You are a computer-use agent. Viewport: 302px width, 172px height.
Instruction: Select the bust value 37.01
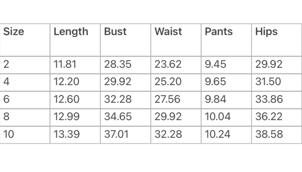pos(116,134)
